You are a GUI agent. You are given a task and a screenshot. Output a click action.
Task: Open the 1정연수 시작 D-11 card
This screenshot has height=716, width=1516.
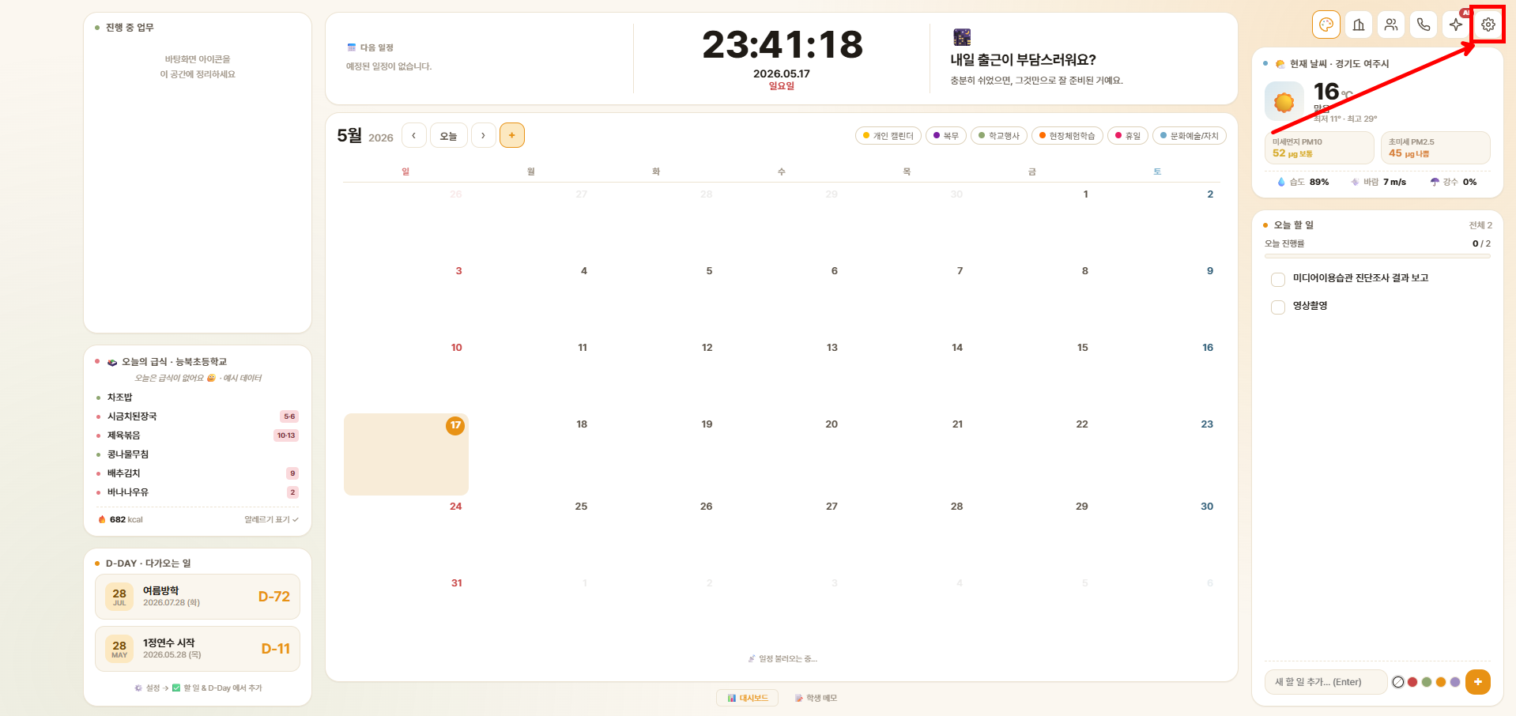(x=198, y=649)
